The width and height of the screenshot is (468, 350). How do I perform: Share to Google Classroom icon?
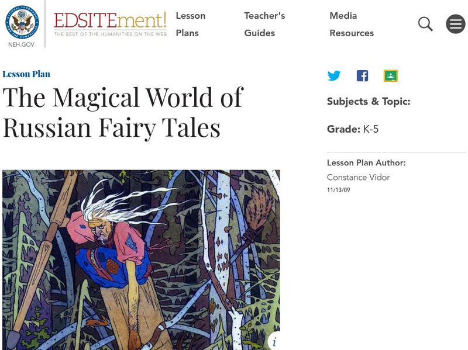390,76
